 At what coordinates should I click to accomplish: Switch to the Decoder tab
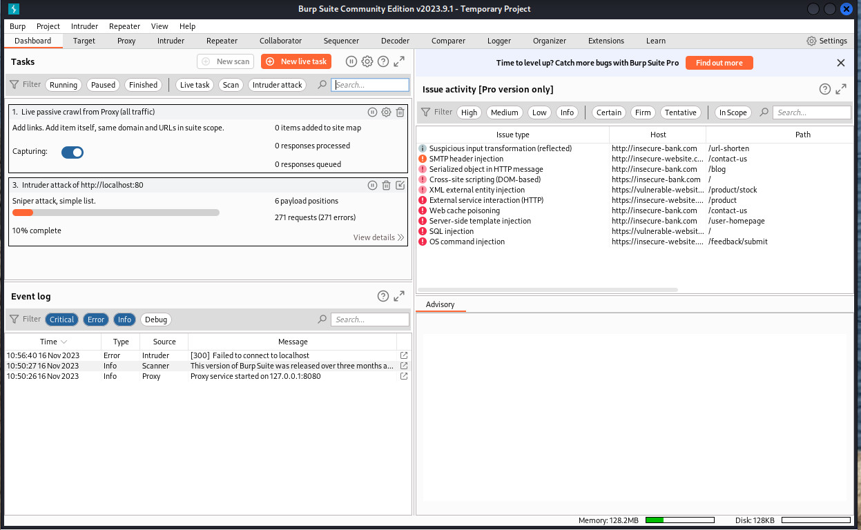(395, 41)
